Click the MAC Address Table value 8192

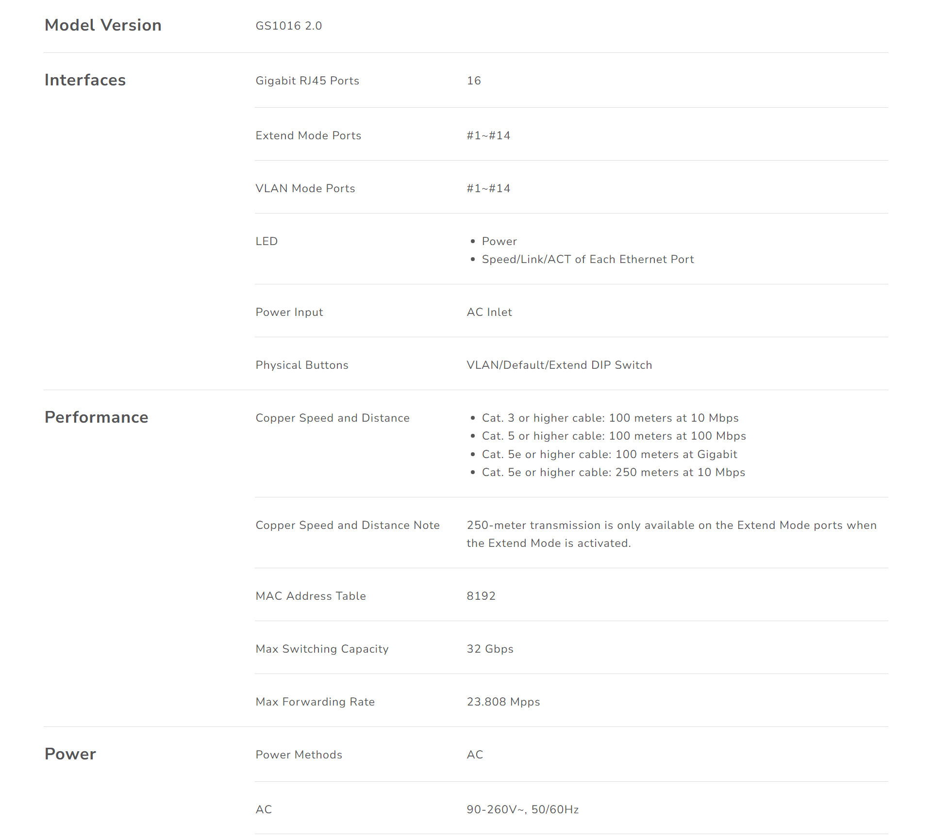(x=481, y=596)
